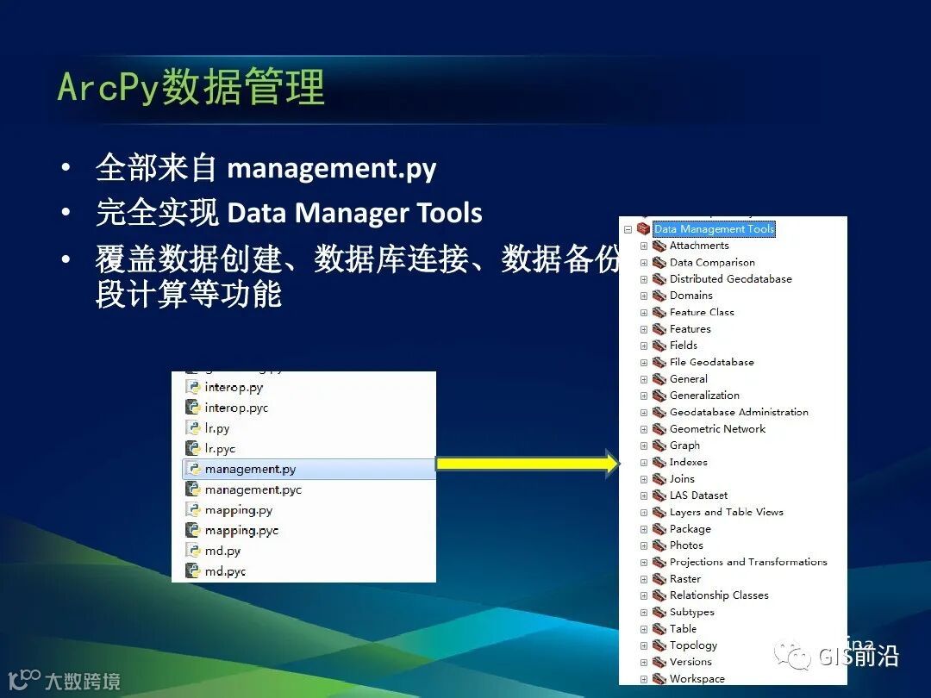931x698 pixels.
Task: Expand the Indexes toolset node
Action: [644, 463]
